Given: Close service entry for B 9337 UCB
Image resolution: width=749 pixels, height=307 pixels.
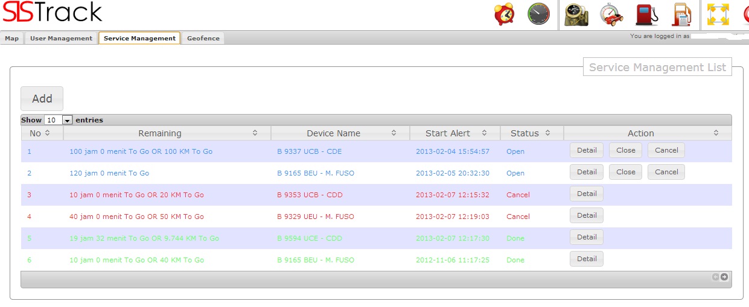Looking at the screenshot, I should [625, 150].
